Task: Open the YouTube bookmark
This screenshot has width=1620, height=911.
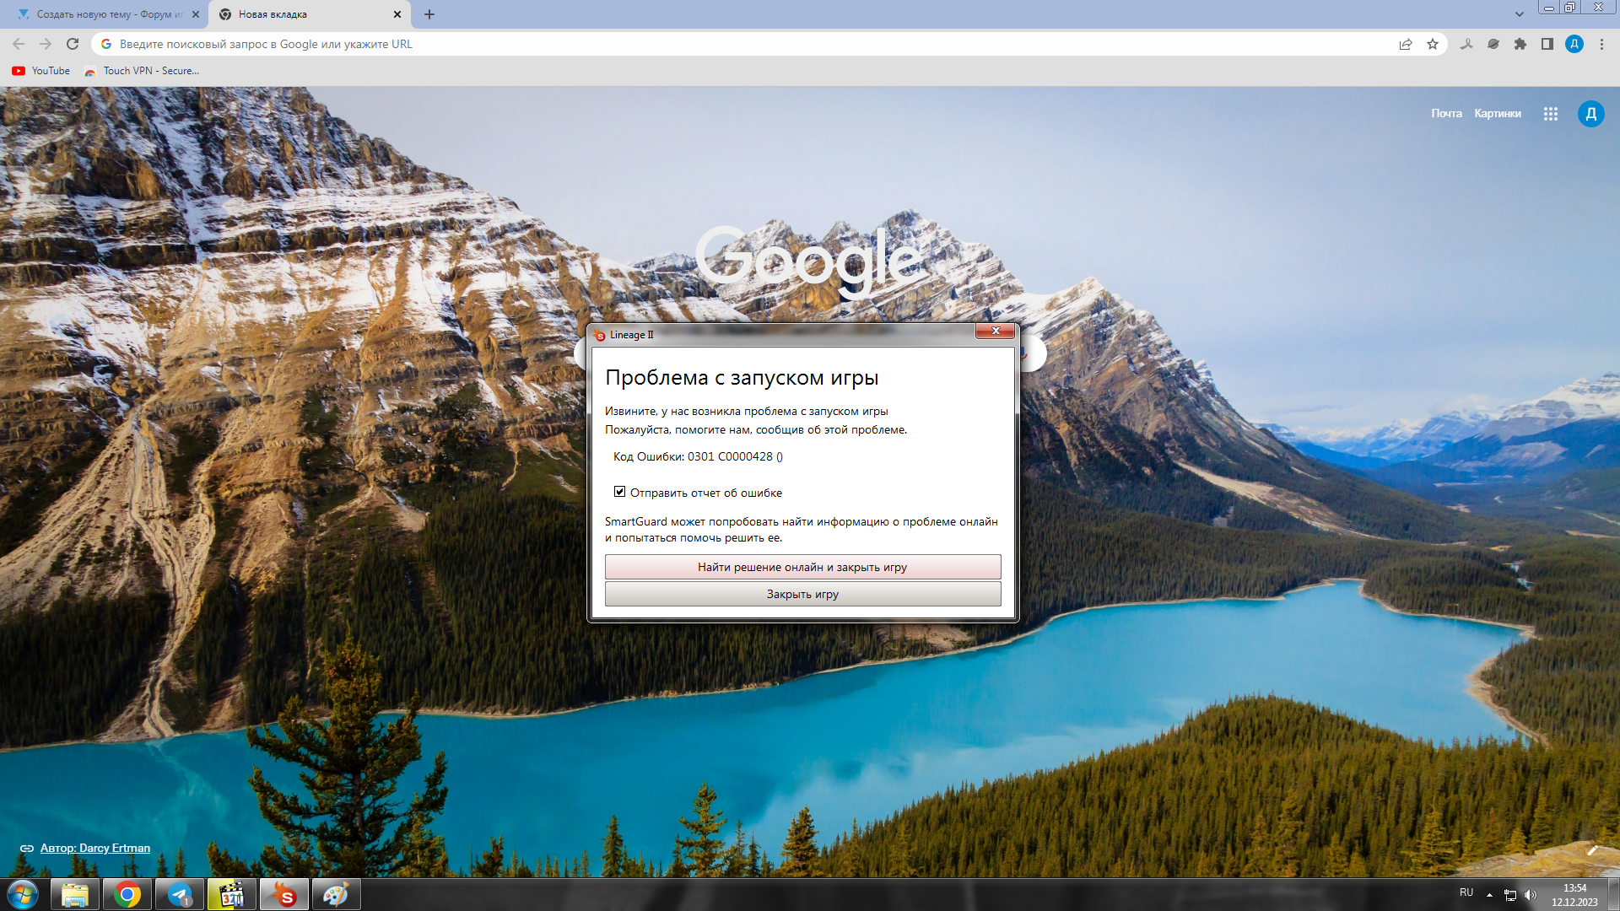Action: (x=41, y=71)
